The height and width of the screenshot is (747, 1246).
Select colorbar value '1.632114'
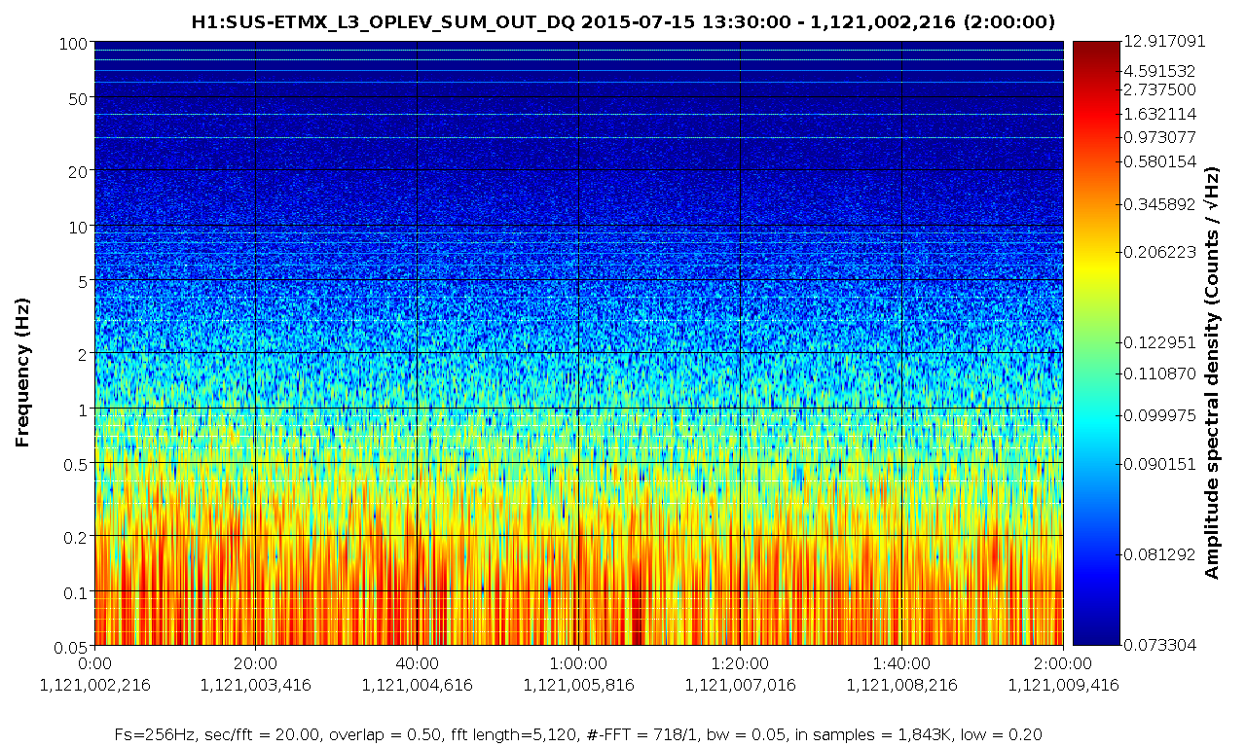pos(1159,114)
